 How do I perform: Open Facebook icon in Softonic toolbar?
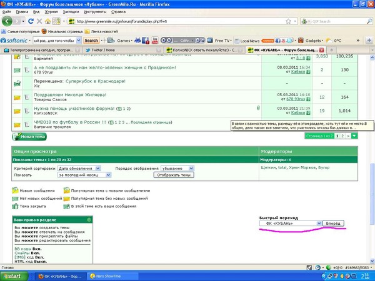pyautogui.click(x=146, y=41)
